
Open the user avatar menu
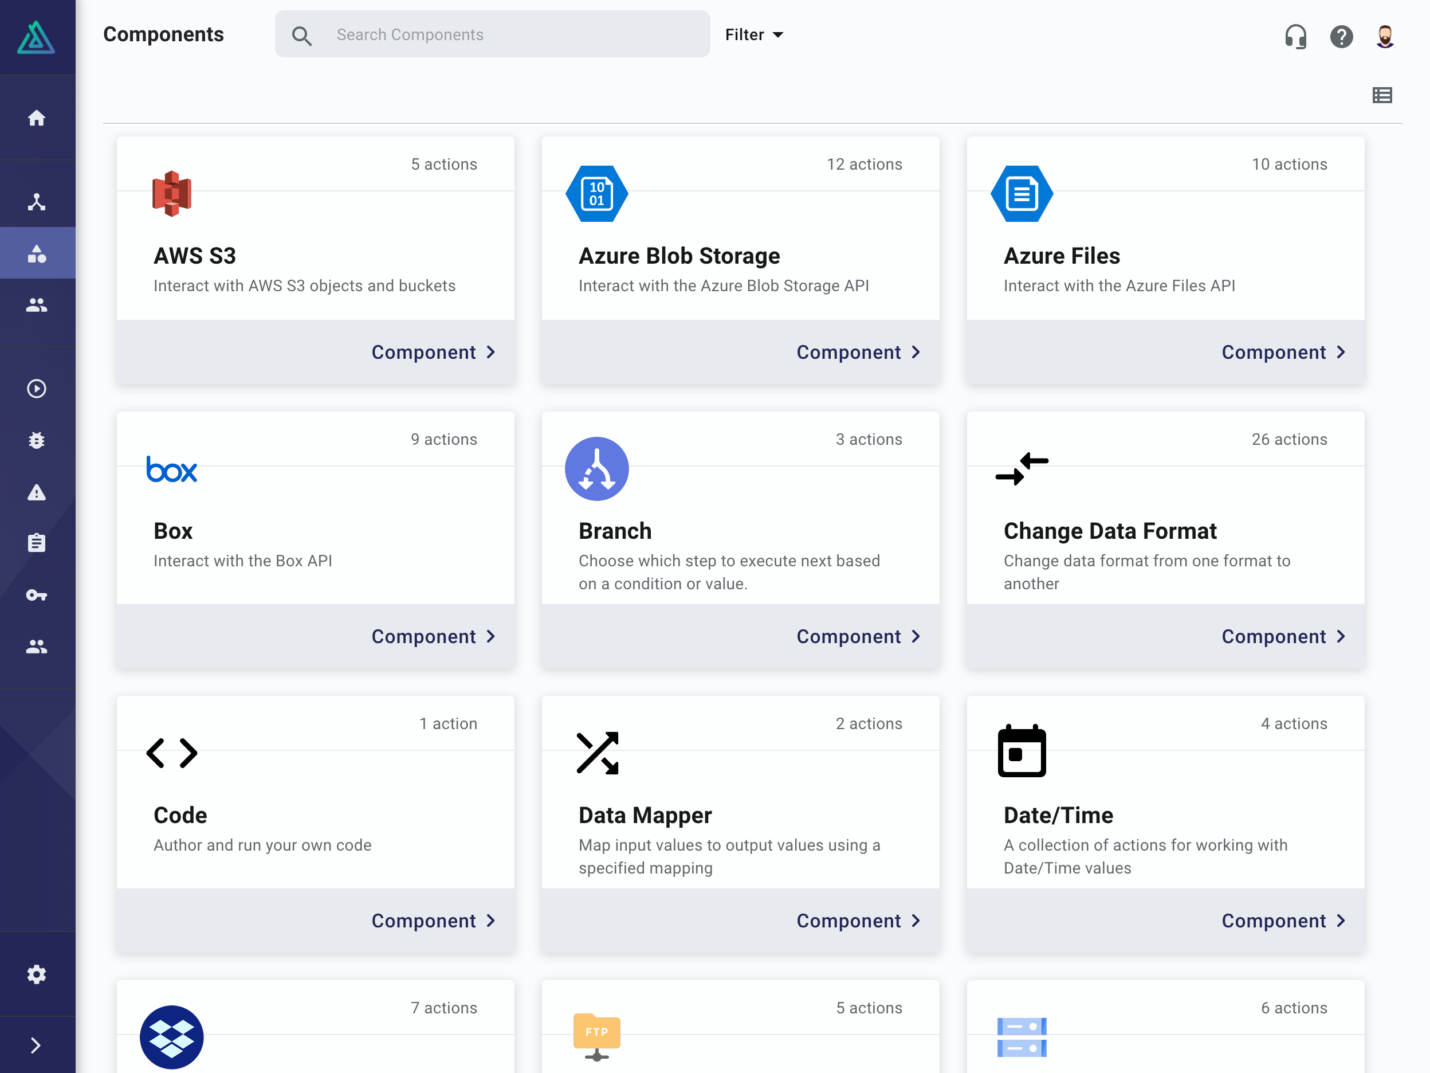tap(1385, 36)
